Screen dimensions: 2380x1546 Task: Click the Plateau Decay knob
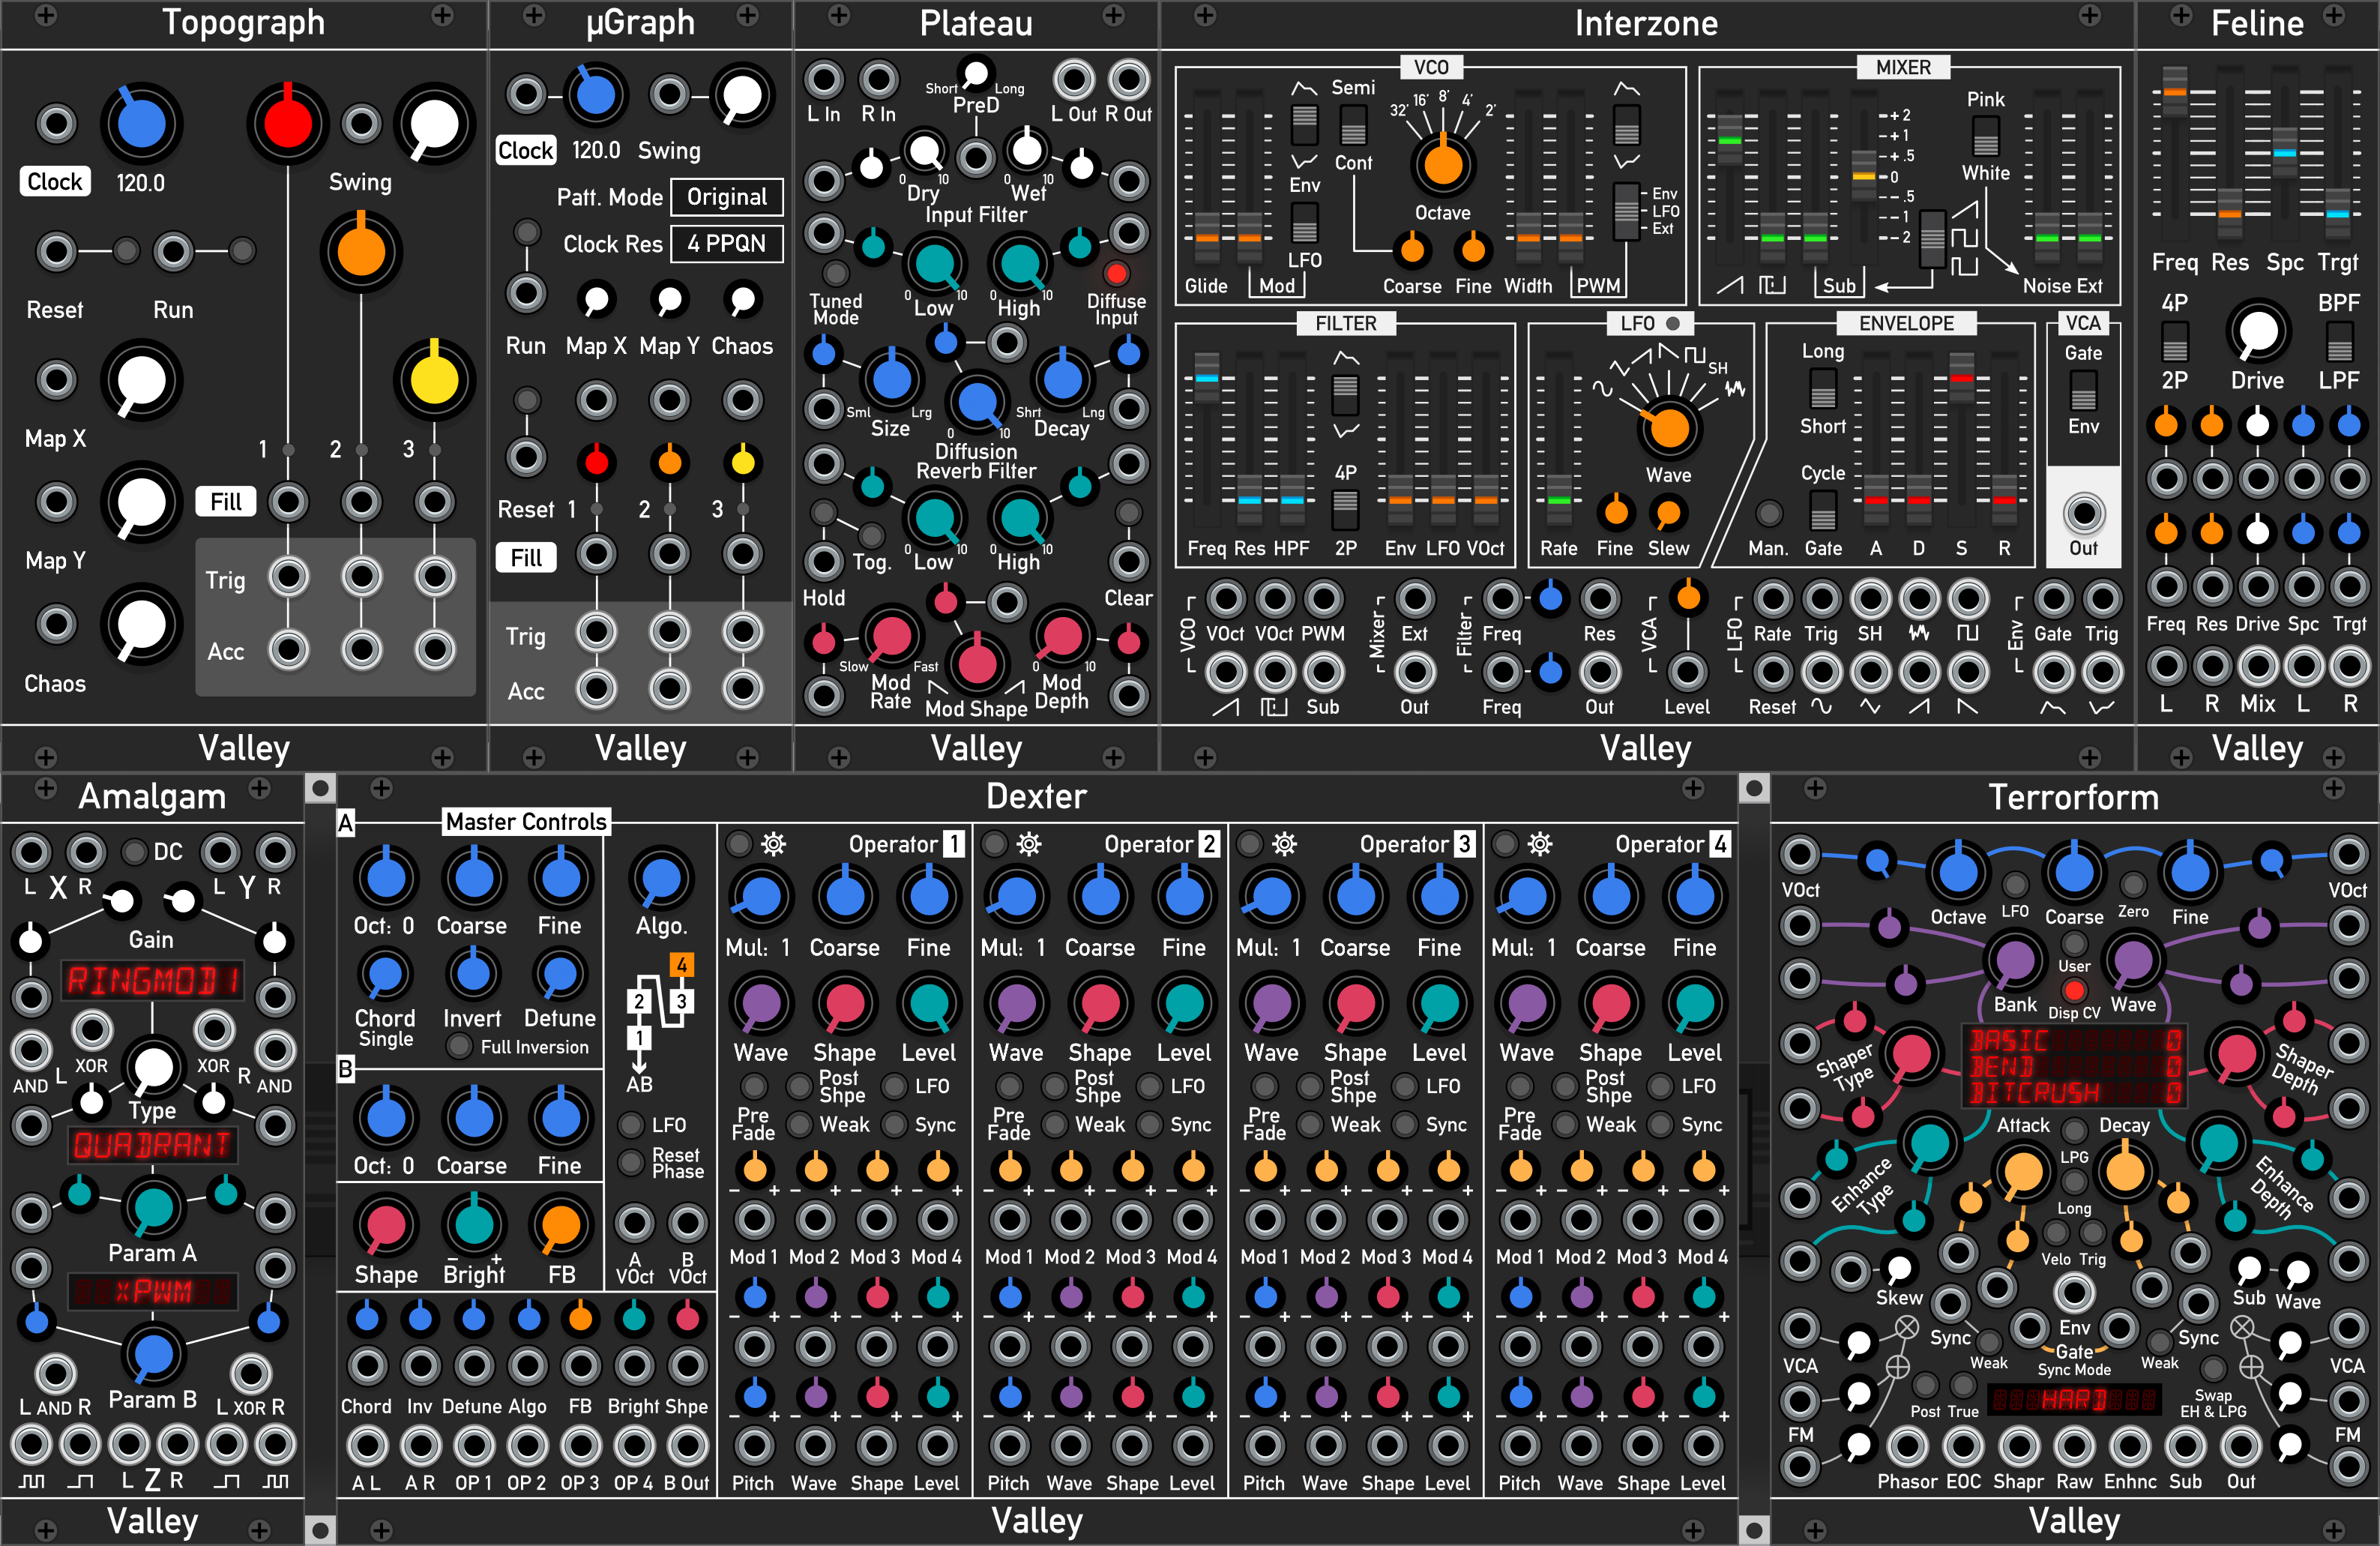[x=1062, y=379]
